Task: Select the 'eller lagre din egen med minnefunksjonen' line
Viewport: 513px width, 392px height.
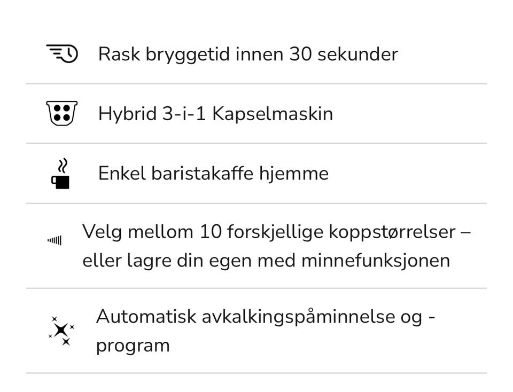Action: pos(266,261)
